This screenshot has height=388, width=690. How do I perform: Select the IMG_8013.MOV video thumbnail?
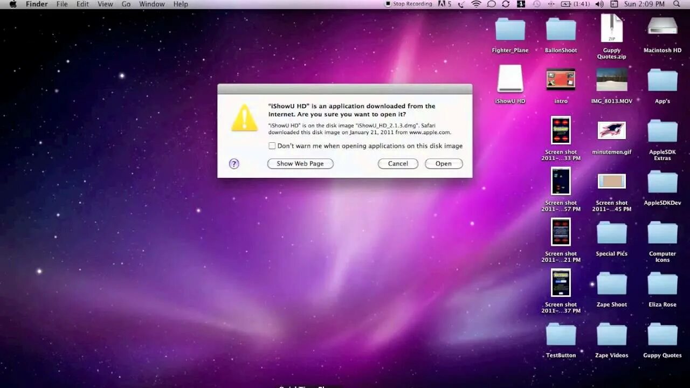(x=612, y=79)
